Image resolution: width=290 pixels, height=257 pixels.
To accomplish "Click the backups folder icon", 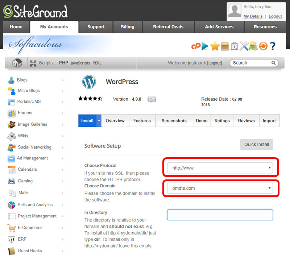I will pos(253,46).
